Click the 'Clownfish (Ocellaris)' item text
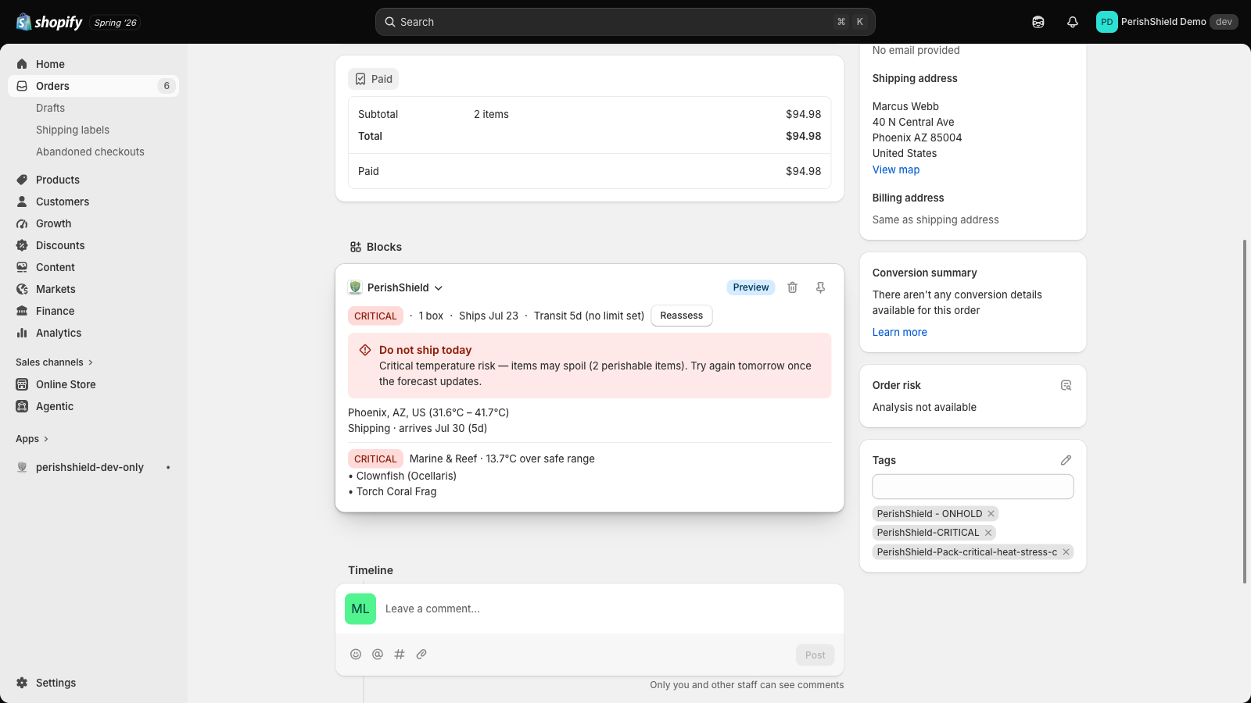1251x703 pixels. [x=407, y=476]
